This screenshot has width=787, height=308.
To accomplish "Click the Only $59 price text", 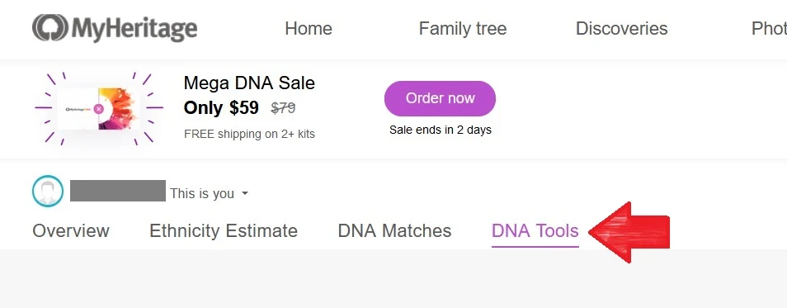I will [221, 107].
